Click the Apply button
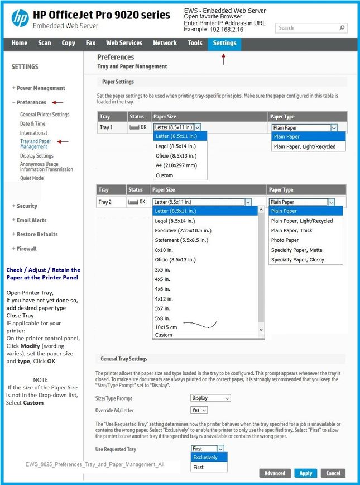 pyautogui.click(x=306, y=473)
